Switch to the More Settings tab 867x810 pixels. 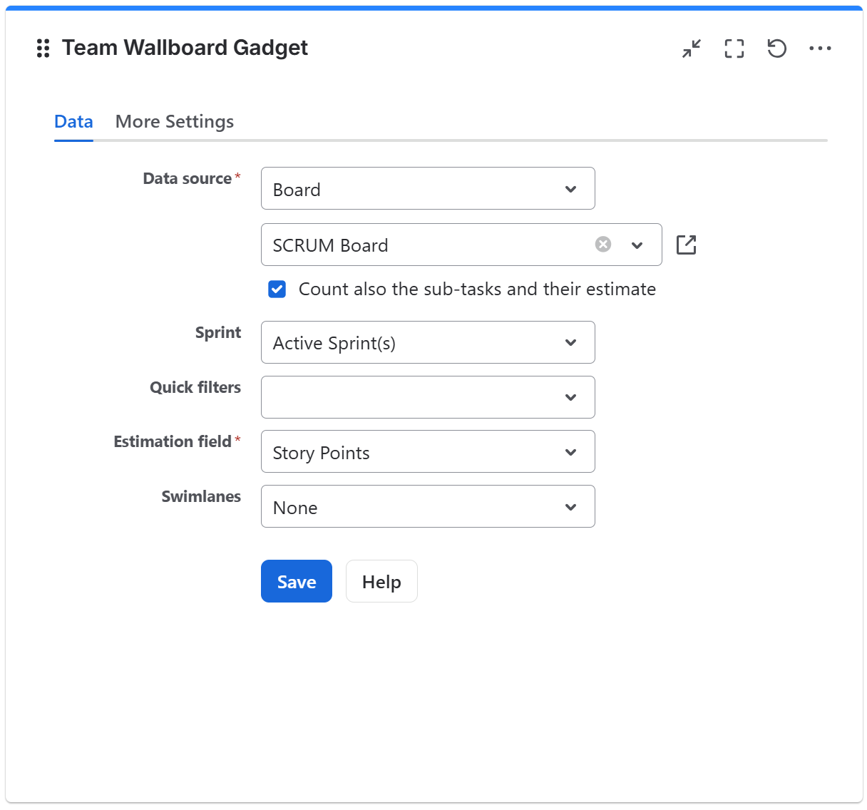(175, 122)
